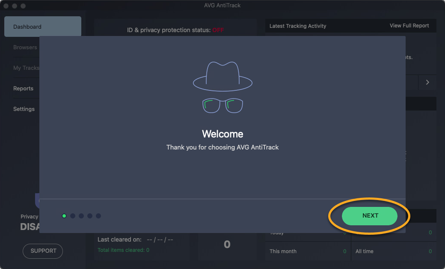Close the AVG AntiTrack window
The width and height of the screenshot is (445, 269).
point(6,6)
